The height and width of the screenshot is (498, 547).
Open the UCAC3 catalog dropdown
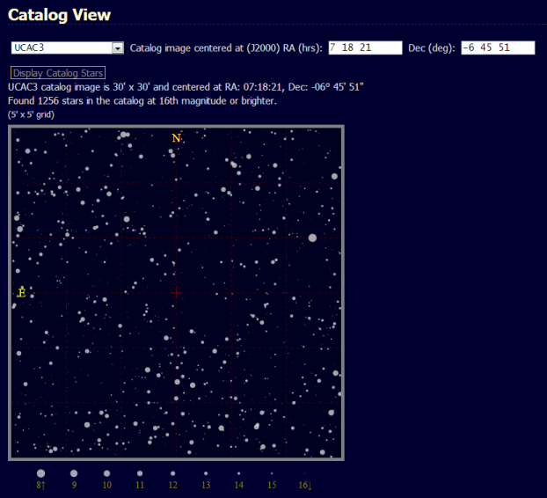point(68,48)
